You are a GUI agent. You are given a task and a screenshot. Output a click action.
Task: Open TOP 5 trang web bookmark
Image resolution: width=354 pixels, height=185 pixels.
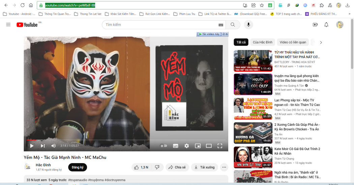point(286,14)
